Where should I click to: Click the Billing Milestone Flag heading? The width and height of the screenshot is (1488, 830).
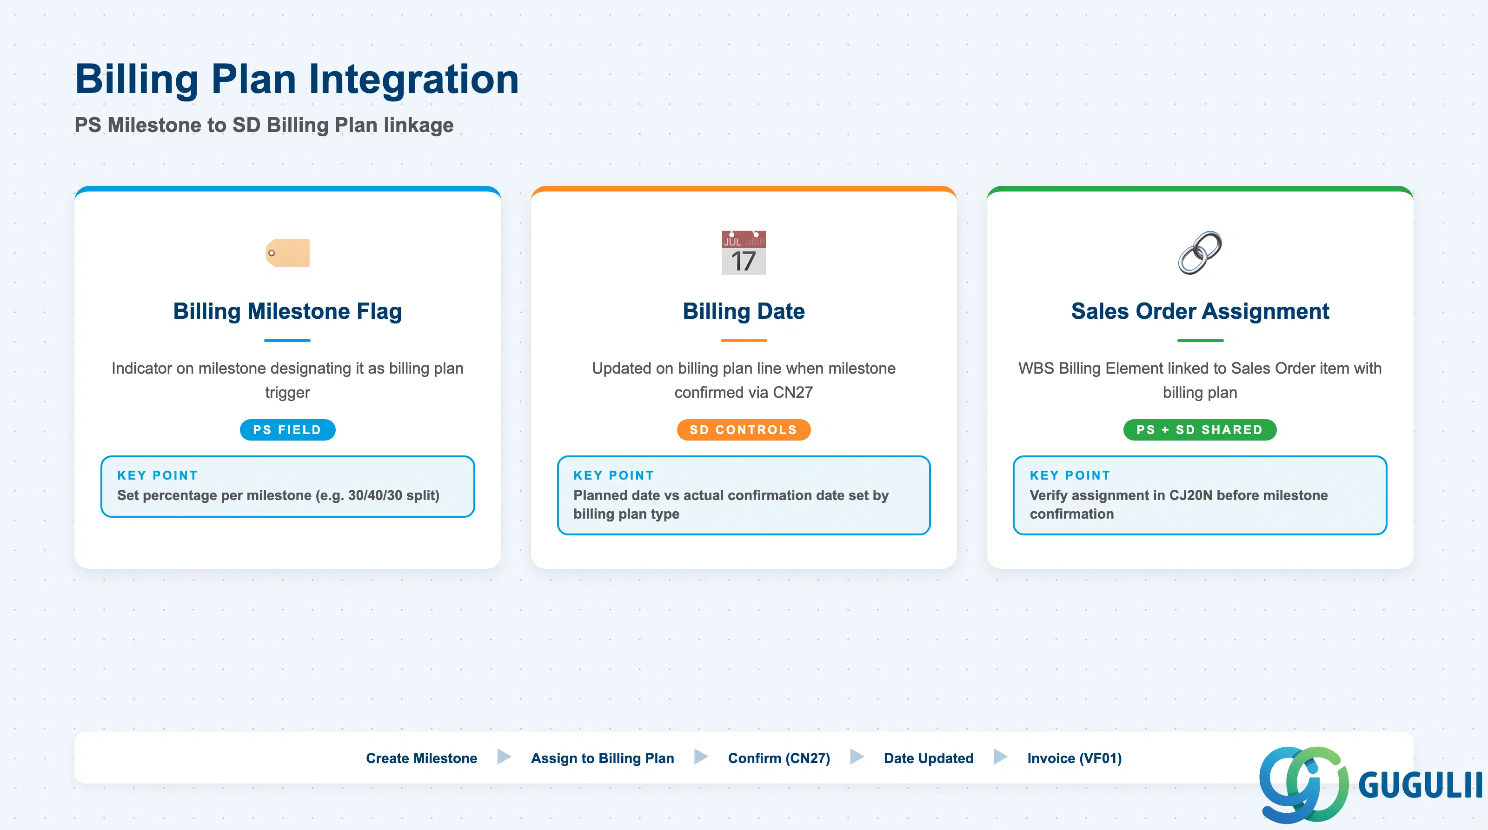[x=288, y=311]
